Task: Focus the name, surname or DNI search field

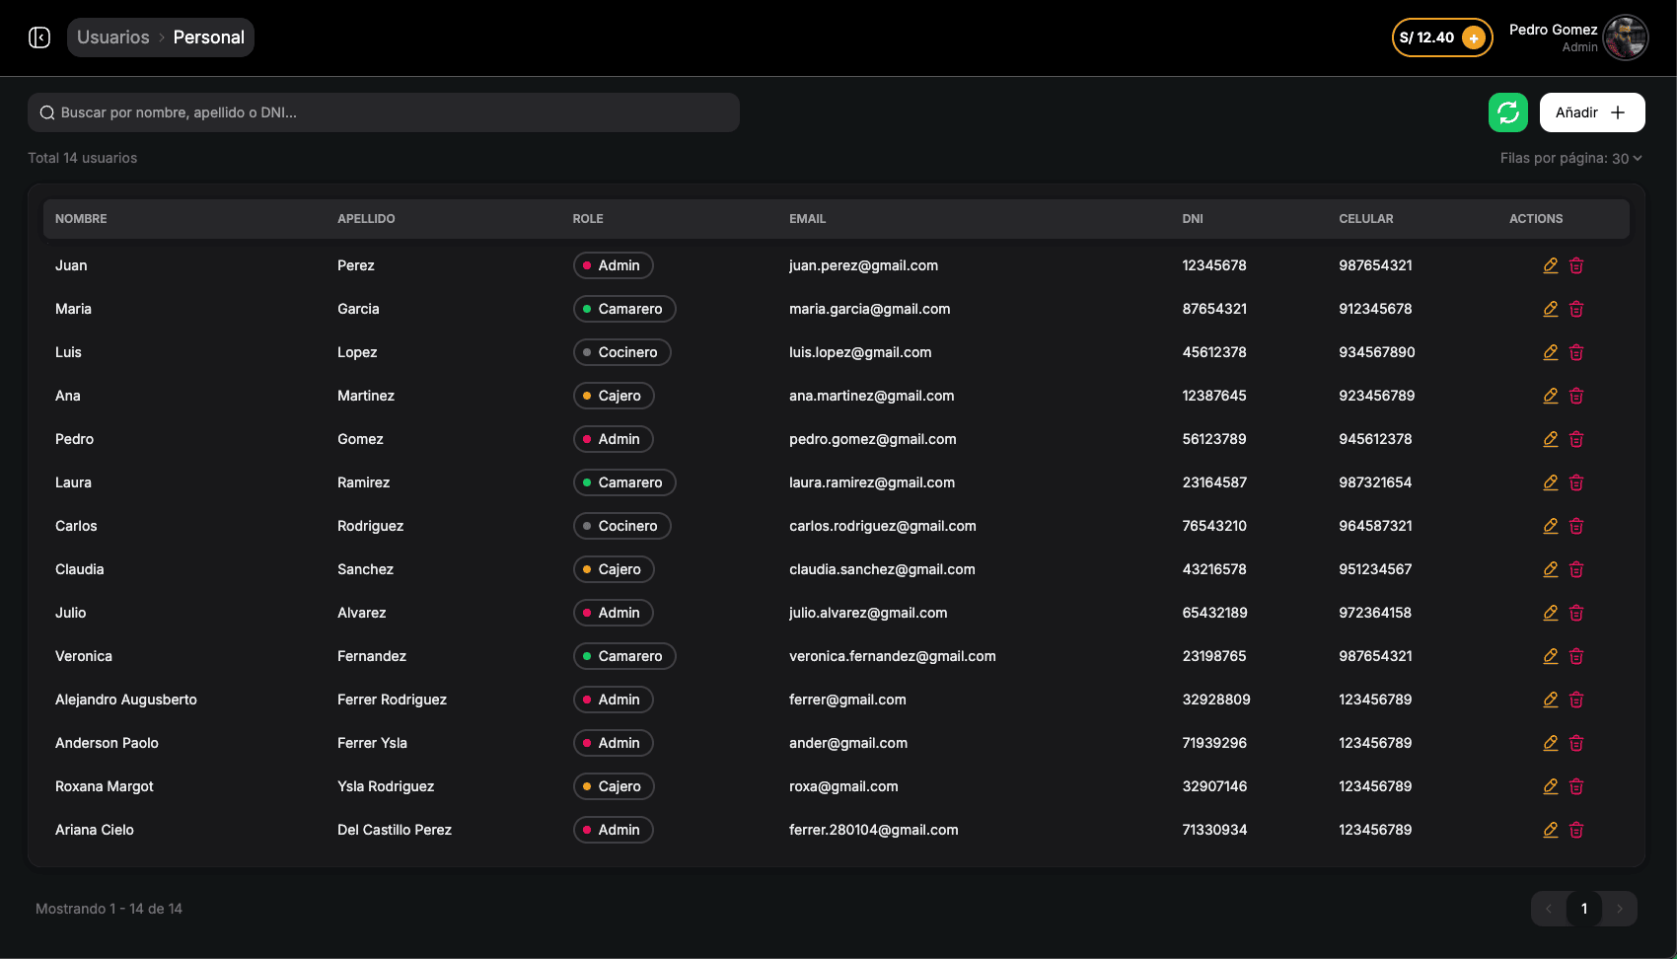Action: [x=384, y=112]
